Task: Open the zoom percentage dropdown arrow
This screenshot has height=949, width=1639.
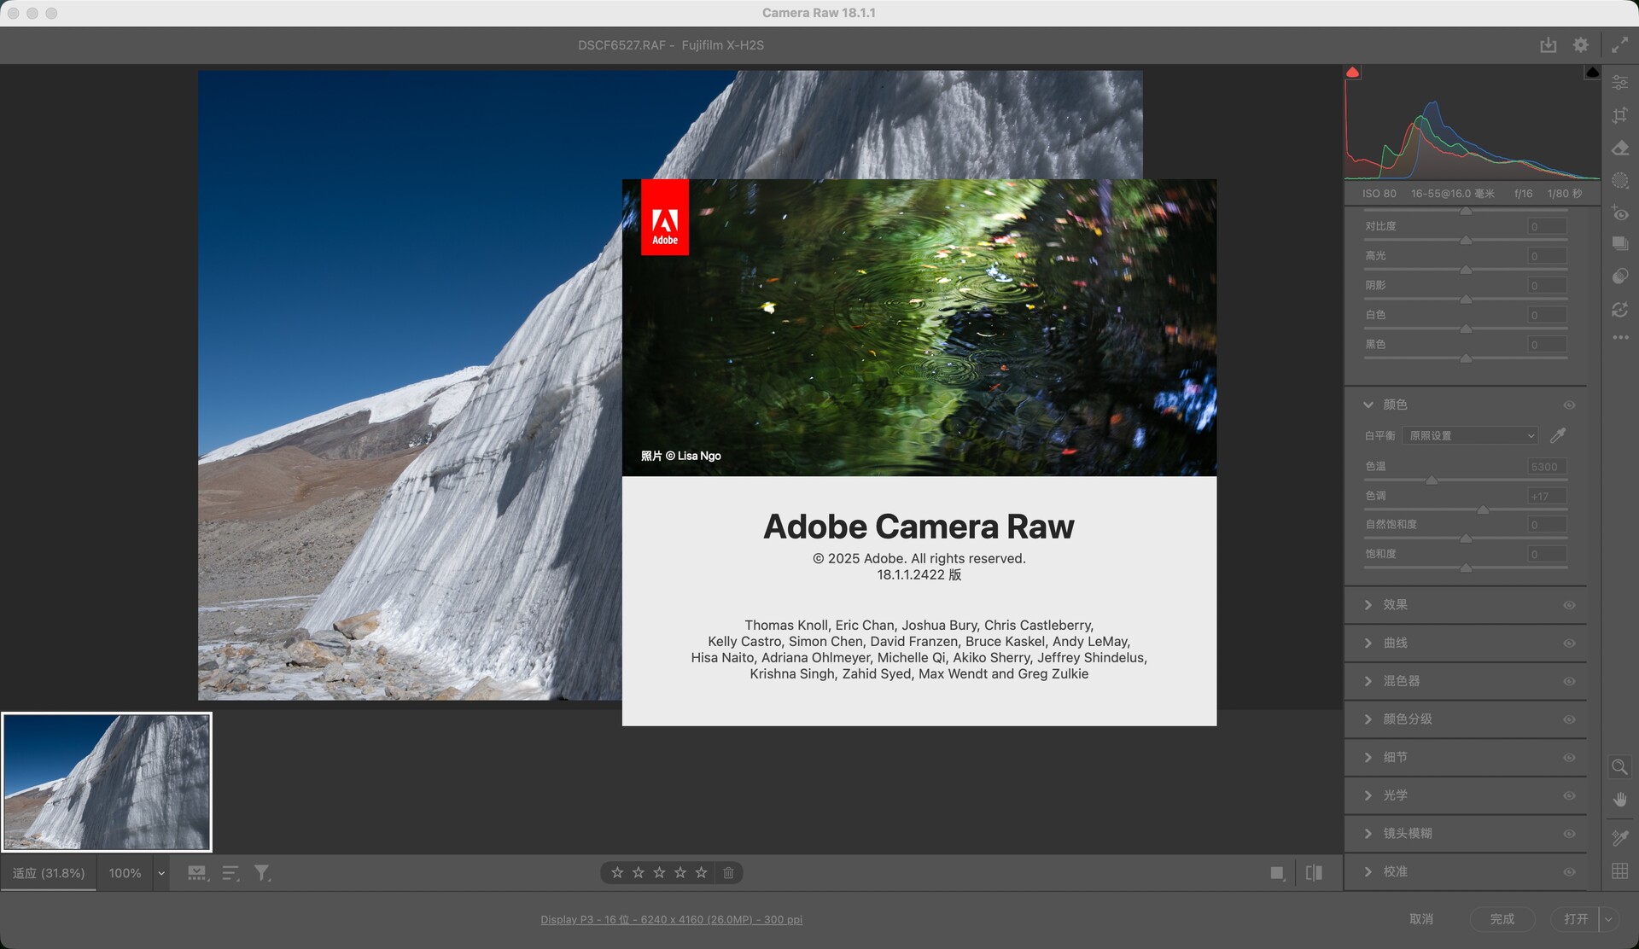Action: click(x=160, y=873)
